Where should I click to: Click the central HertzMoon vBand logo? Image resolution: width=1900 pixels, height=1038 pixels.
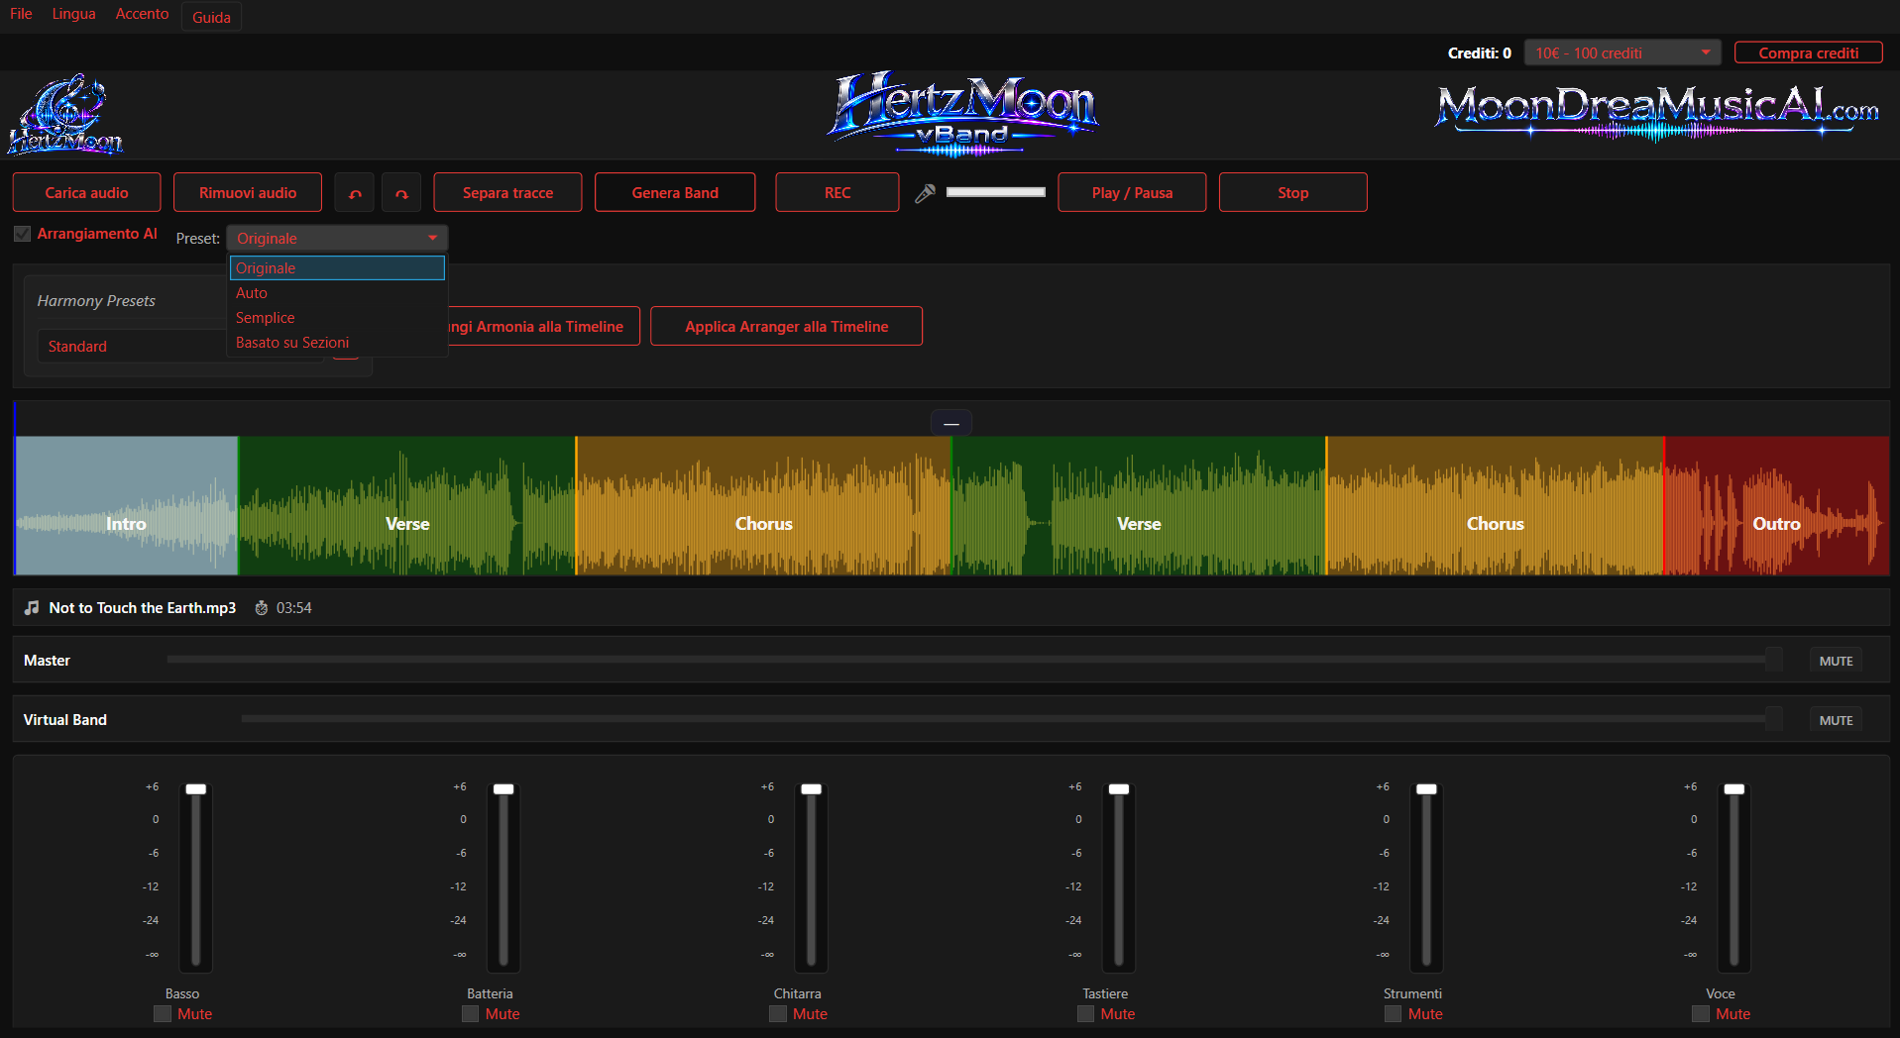coord(962,115)
